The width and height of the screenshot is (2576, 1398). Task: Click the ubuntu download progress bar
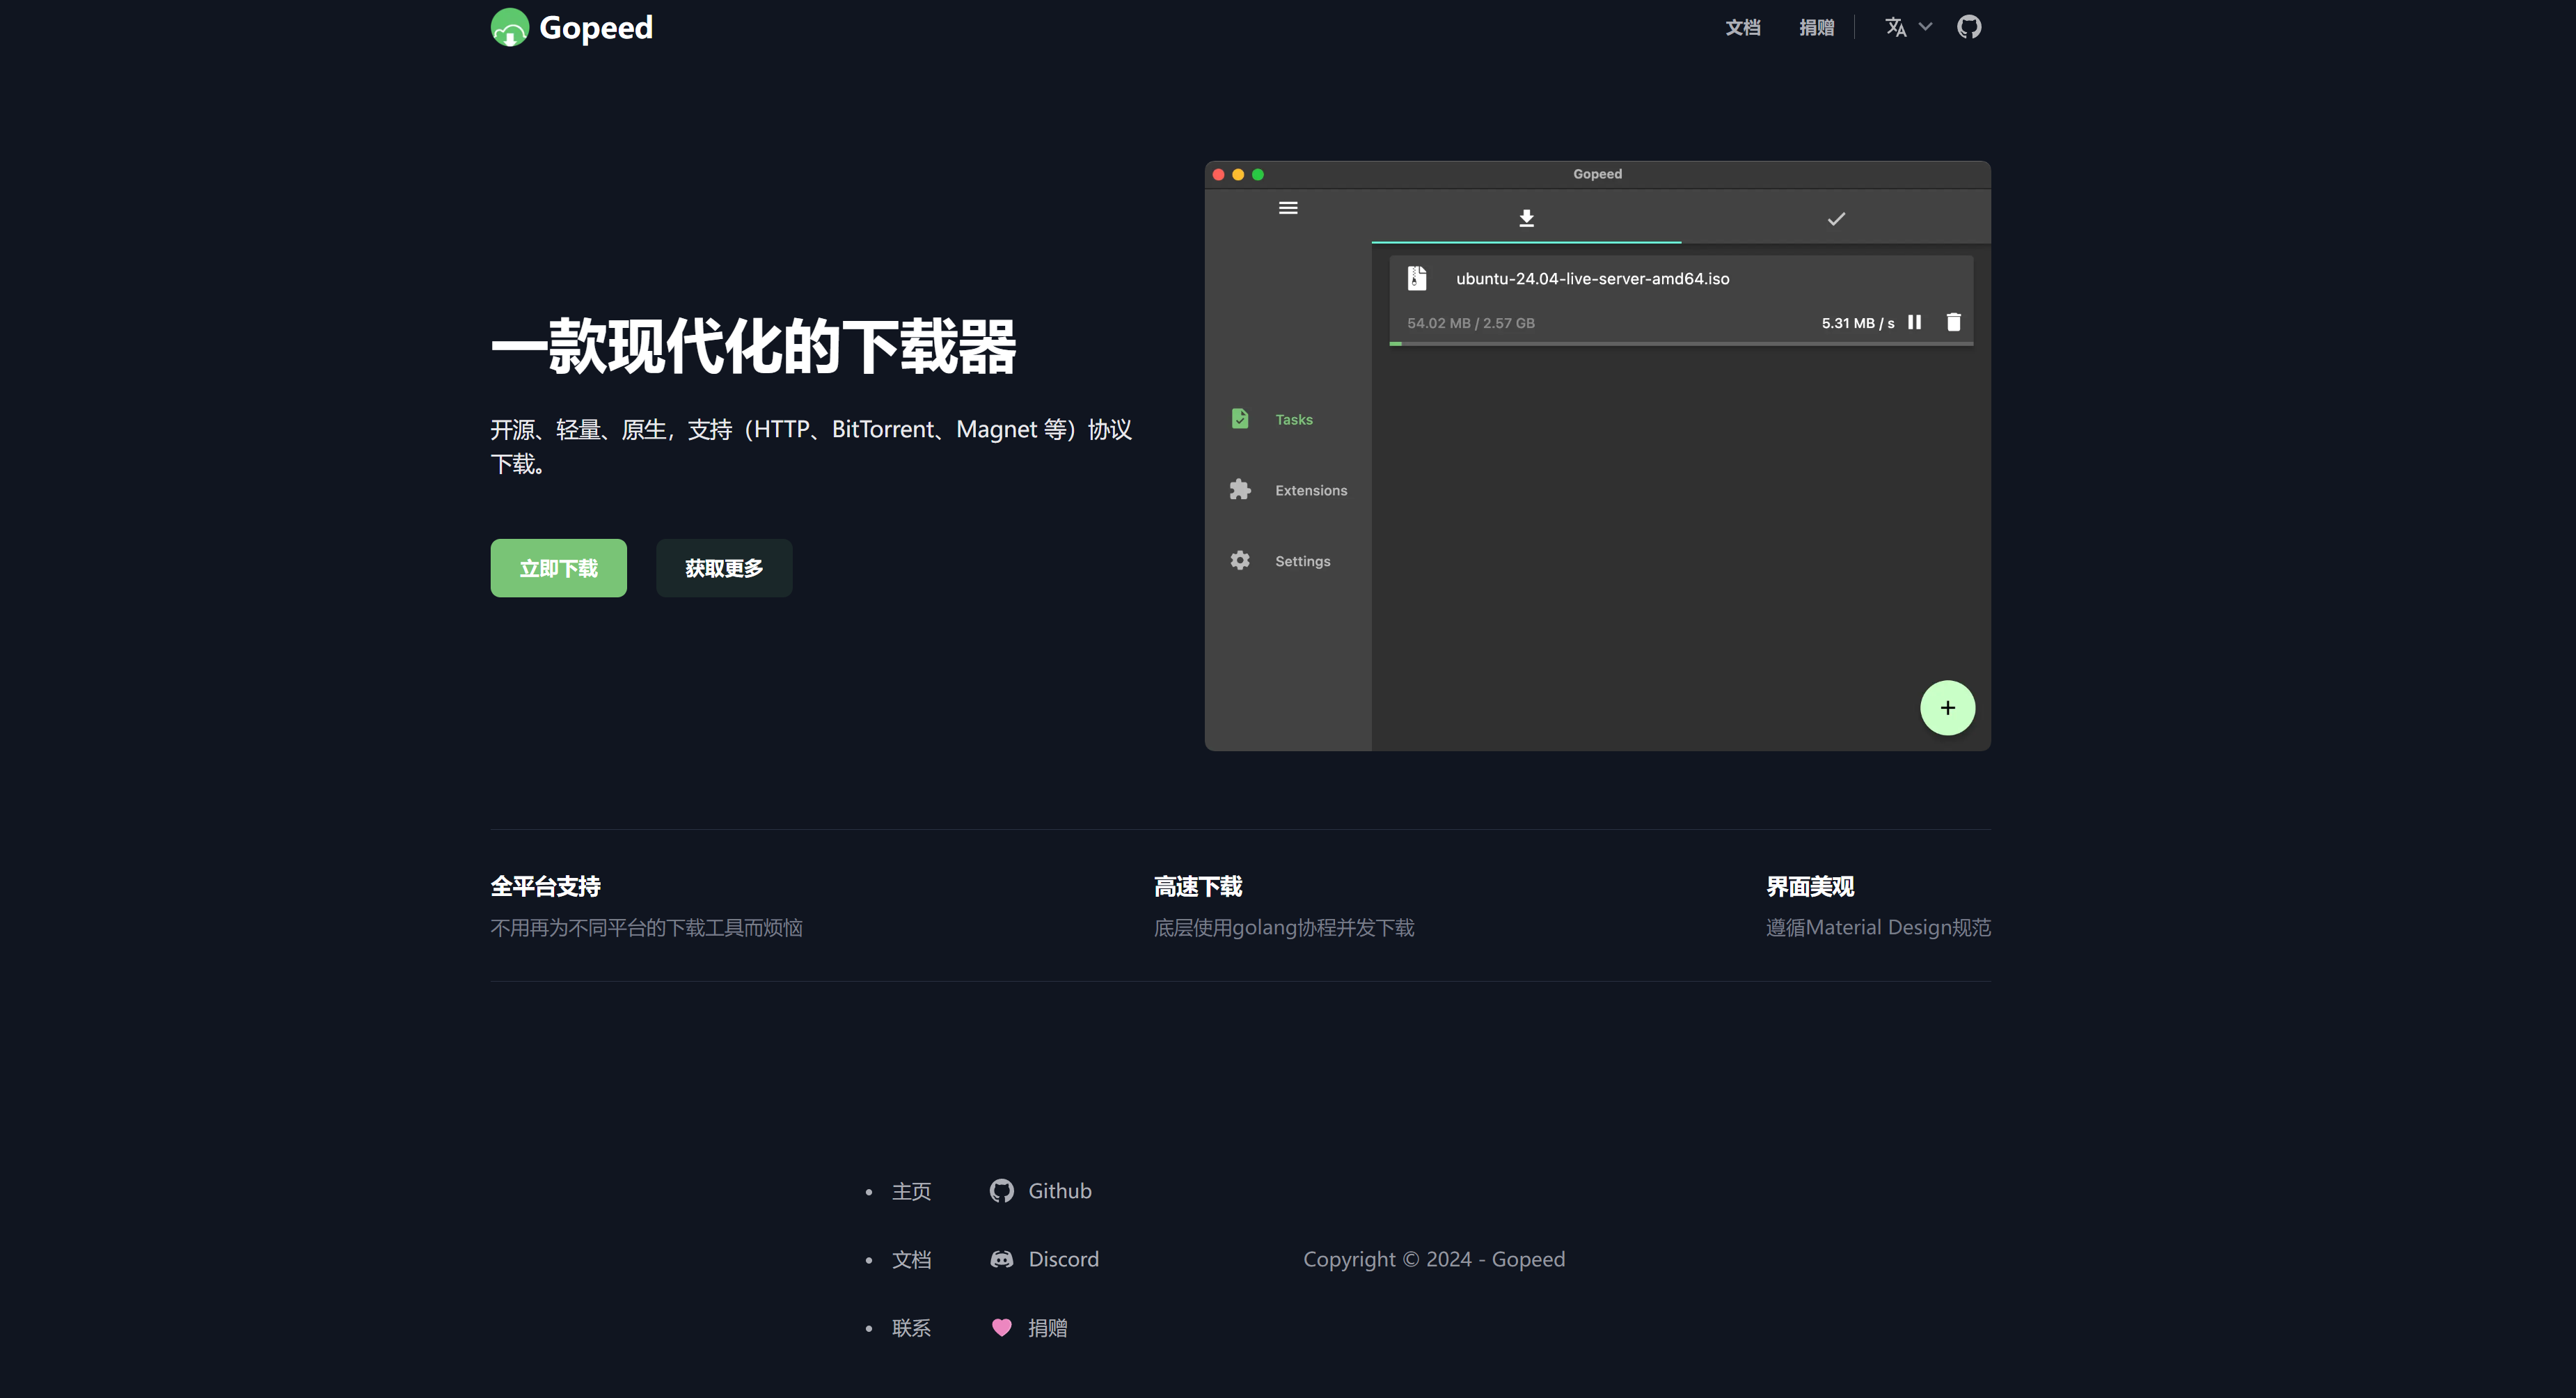(1681, 344)
